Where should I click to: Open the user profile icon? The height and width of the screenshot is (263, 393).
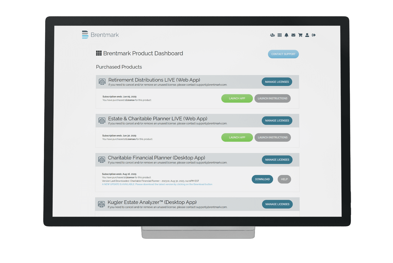pos(307,35)
